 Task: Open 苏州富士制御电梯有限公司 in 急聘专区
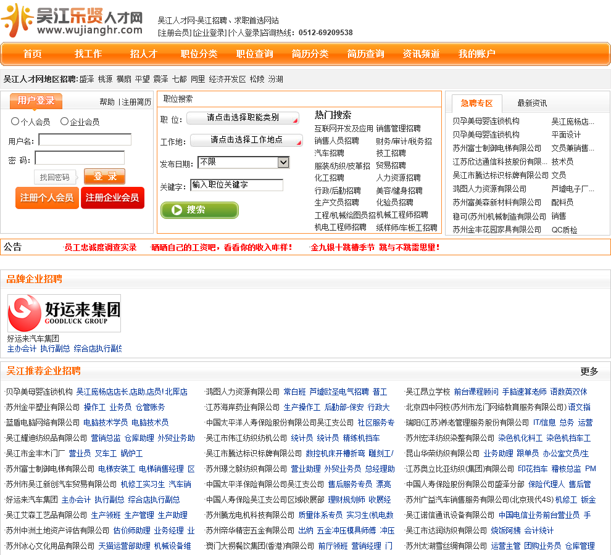pyautogui.click(x=497, y=148)
